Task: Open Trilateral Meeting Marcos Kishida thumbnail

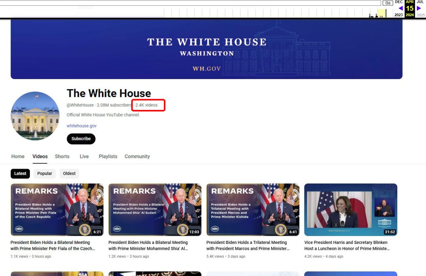Action: click(253, 209)
